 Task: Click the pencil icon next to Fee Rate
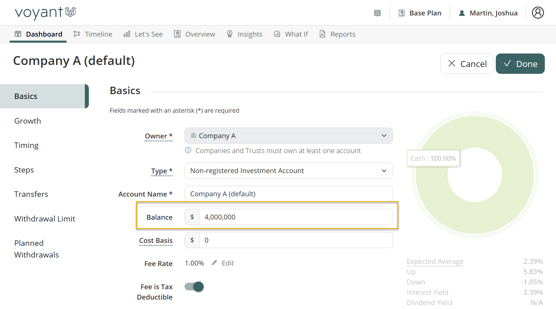click(214, 263)
